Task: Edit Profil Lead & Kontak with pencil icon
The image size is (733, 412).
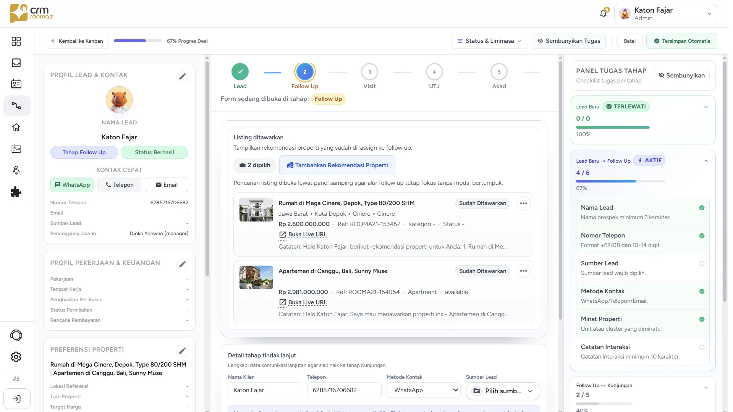Action: [x=183, y=76]
